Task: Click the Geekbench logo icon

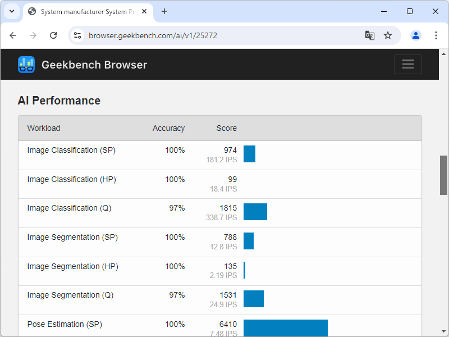Action: click(26, 65)
